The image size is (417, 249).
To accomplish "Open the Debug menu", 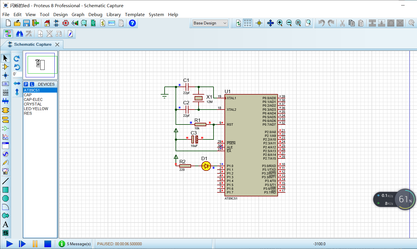I will pyautogui.click(x=95, y=14).
